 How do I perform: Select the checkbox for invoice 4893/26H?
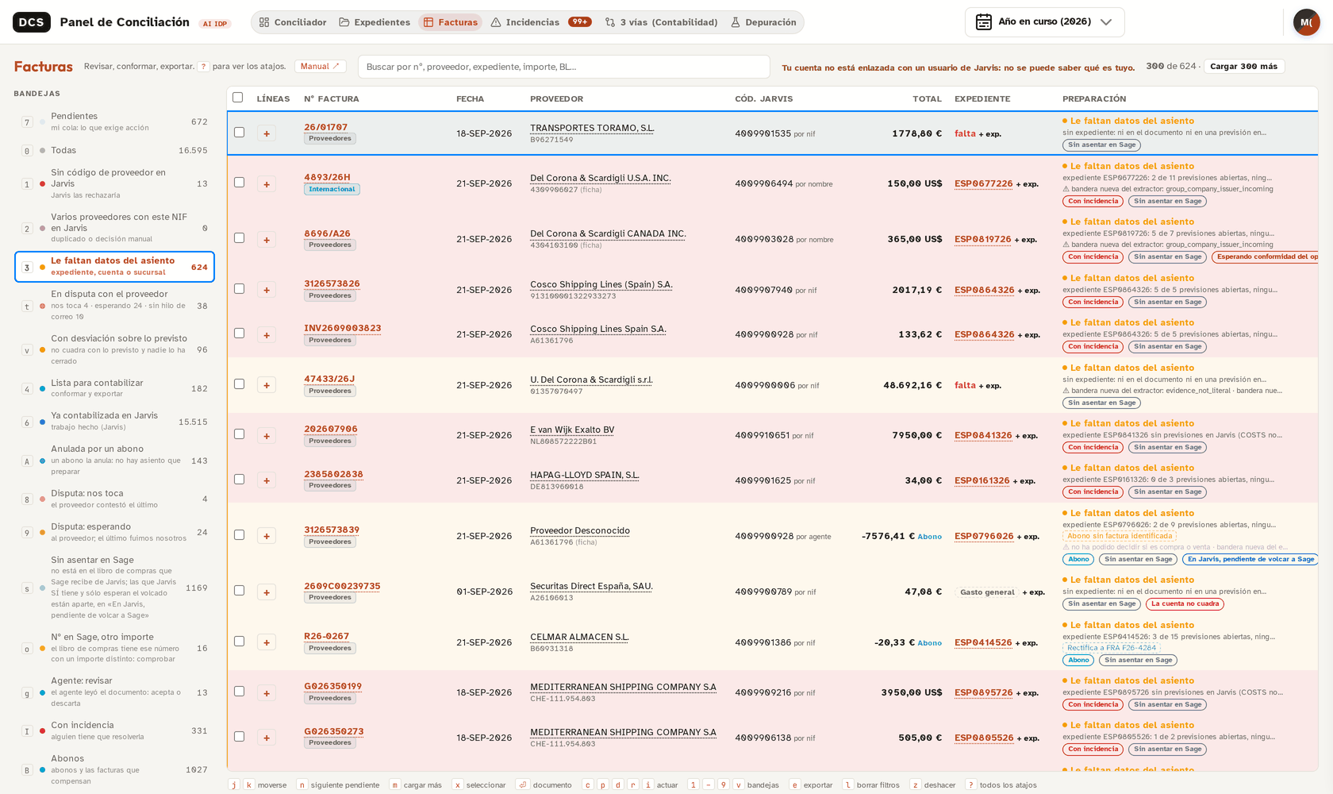click(239, 183)
